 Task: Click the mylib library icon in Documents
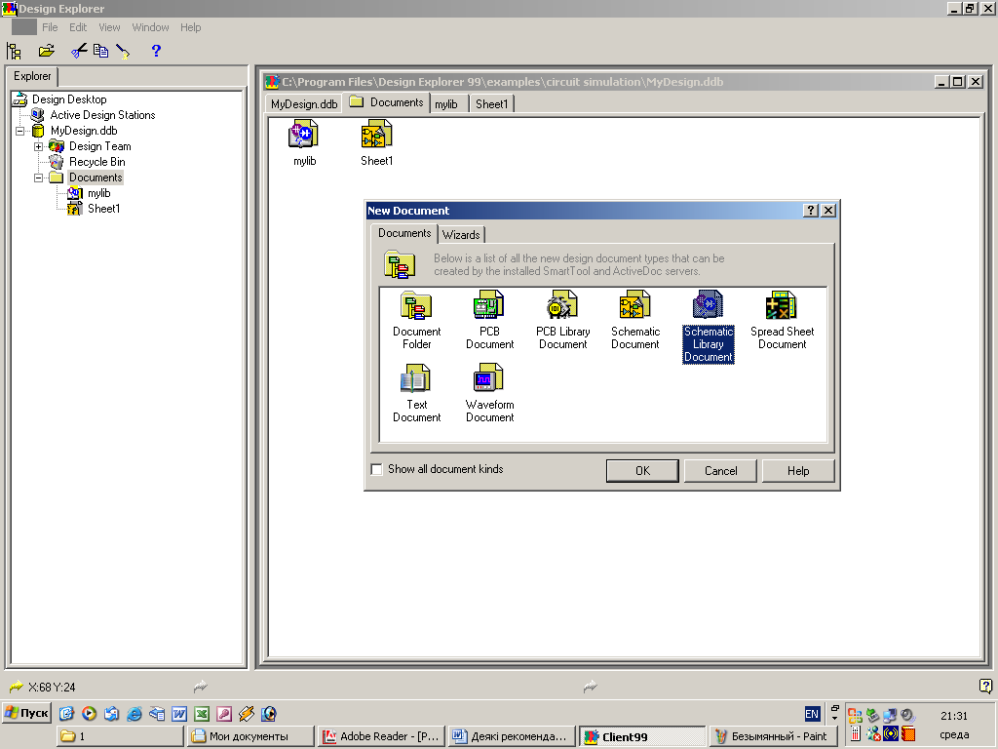pos(305,135)
